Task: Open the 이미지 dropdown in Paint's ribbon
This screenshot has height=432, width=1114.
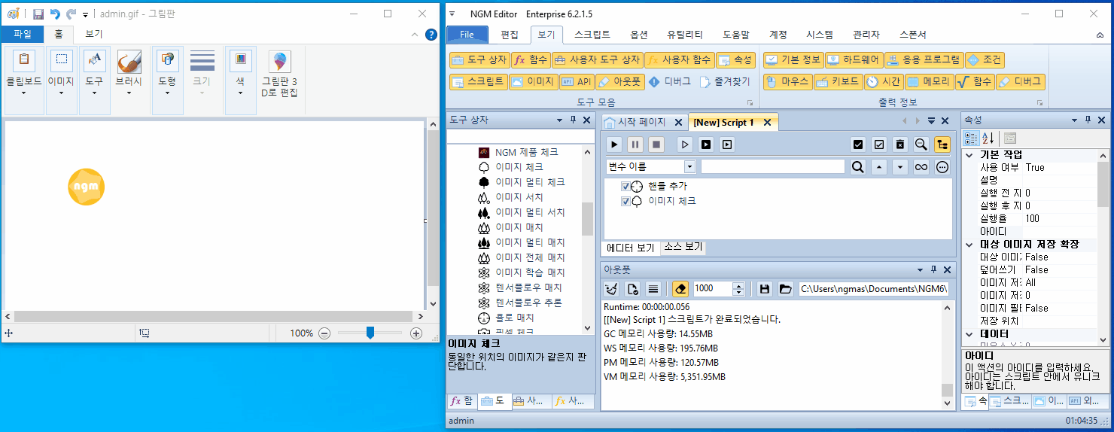Action: tap(62, 81)
